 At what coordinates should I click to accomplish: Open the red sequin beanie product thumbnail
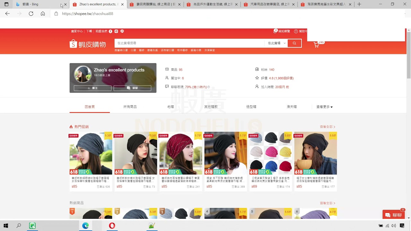(x=181, y=153)
